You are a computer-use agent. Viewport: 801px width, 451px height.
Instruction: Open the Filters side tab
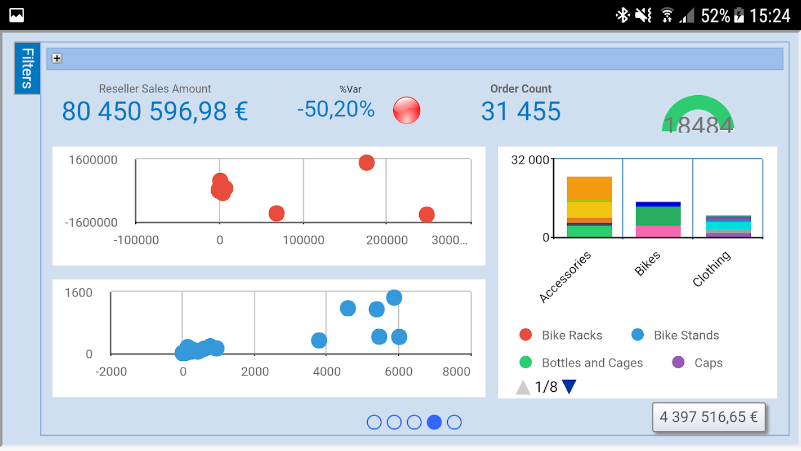[x=27, y=68]
